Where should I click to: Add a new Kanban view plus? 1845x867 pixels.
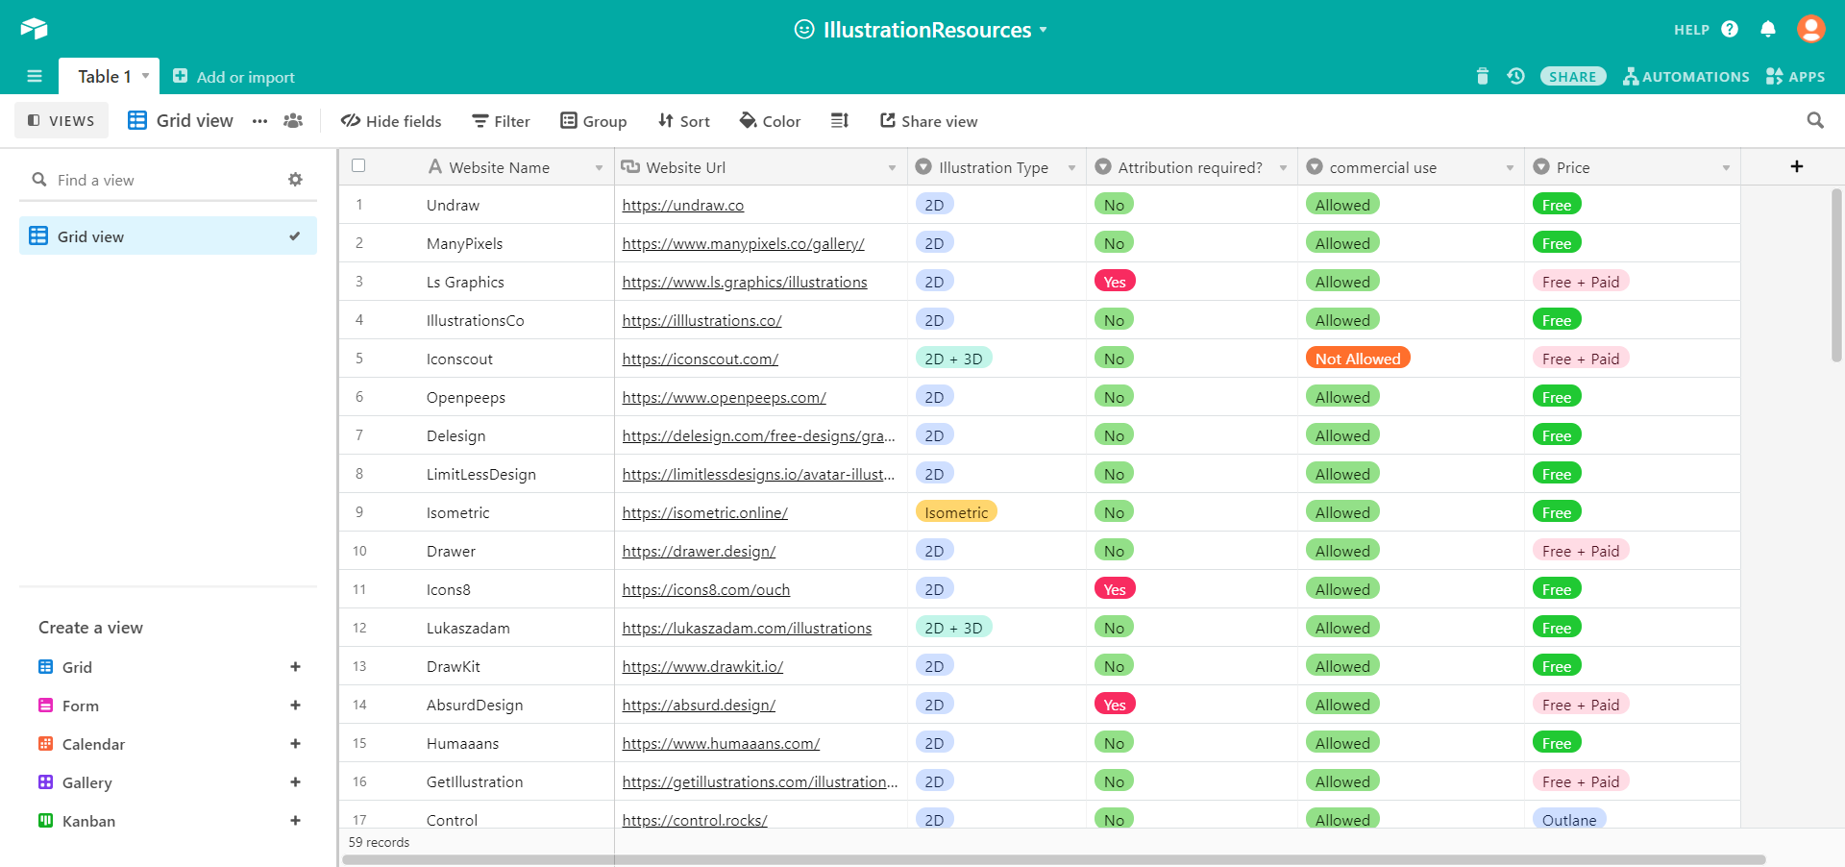[x=295, y=820]
